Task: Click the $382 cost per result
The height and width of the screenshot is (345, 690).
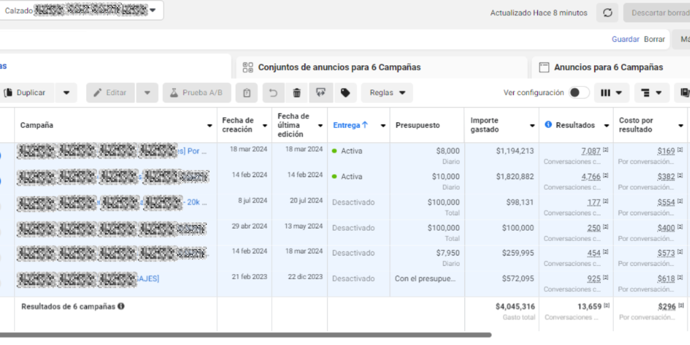Action: coord(666,176)
